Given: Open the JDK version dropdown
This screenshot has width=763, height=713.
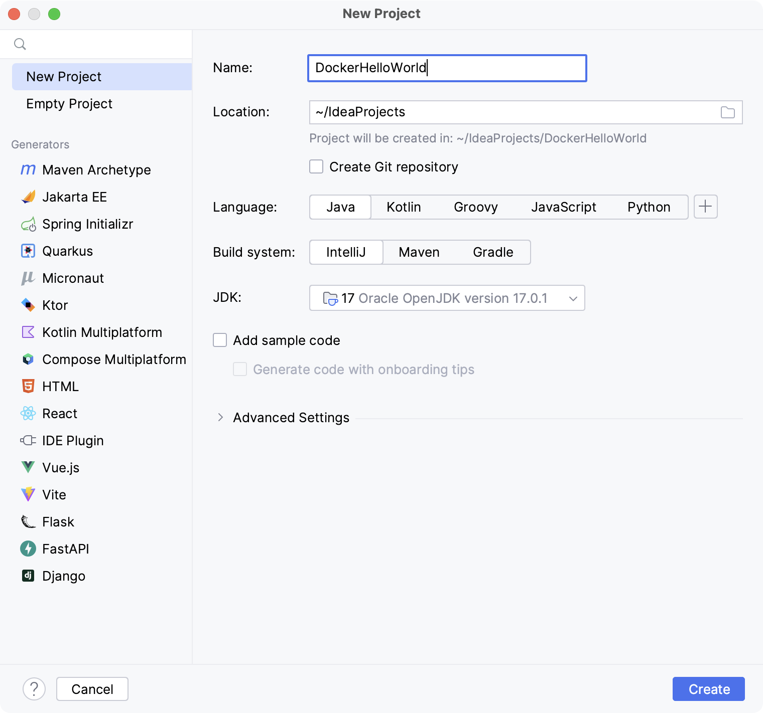Looking at the screenshot, I should (x=573, y=298).
